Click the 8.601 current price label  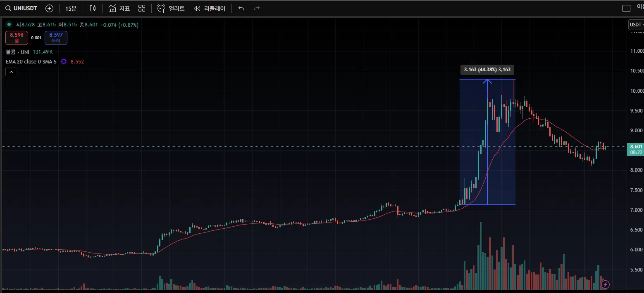[635, 146]
